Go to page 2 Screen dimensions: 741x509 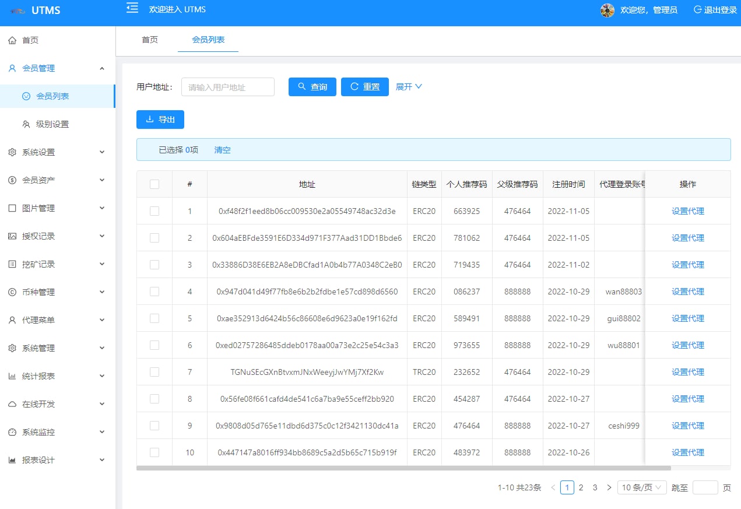point(581,487)
